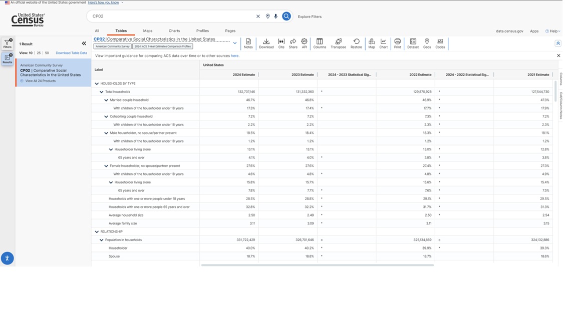
Task: Open data.census.gov link
Action: 509,31
